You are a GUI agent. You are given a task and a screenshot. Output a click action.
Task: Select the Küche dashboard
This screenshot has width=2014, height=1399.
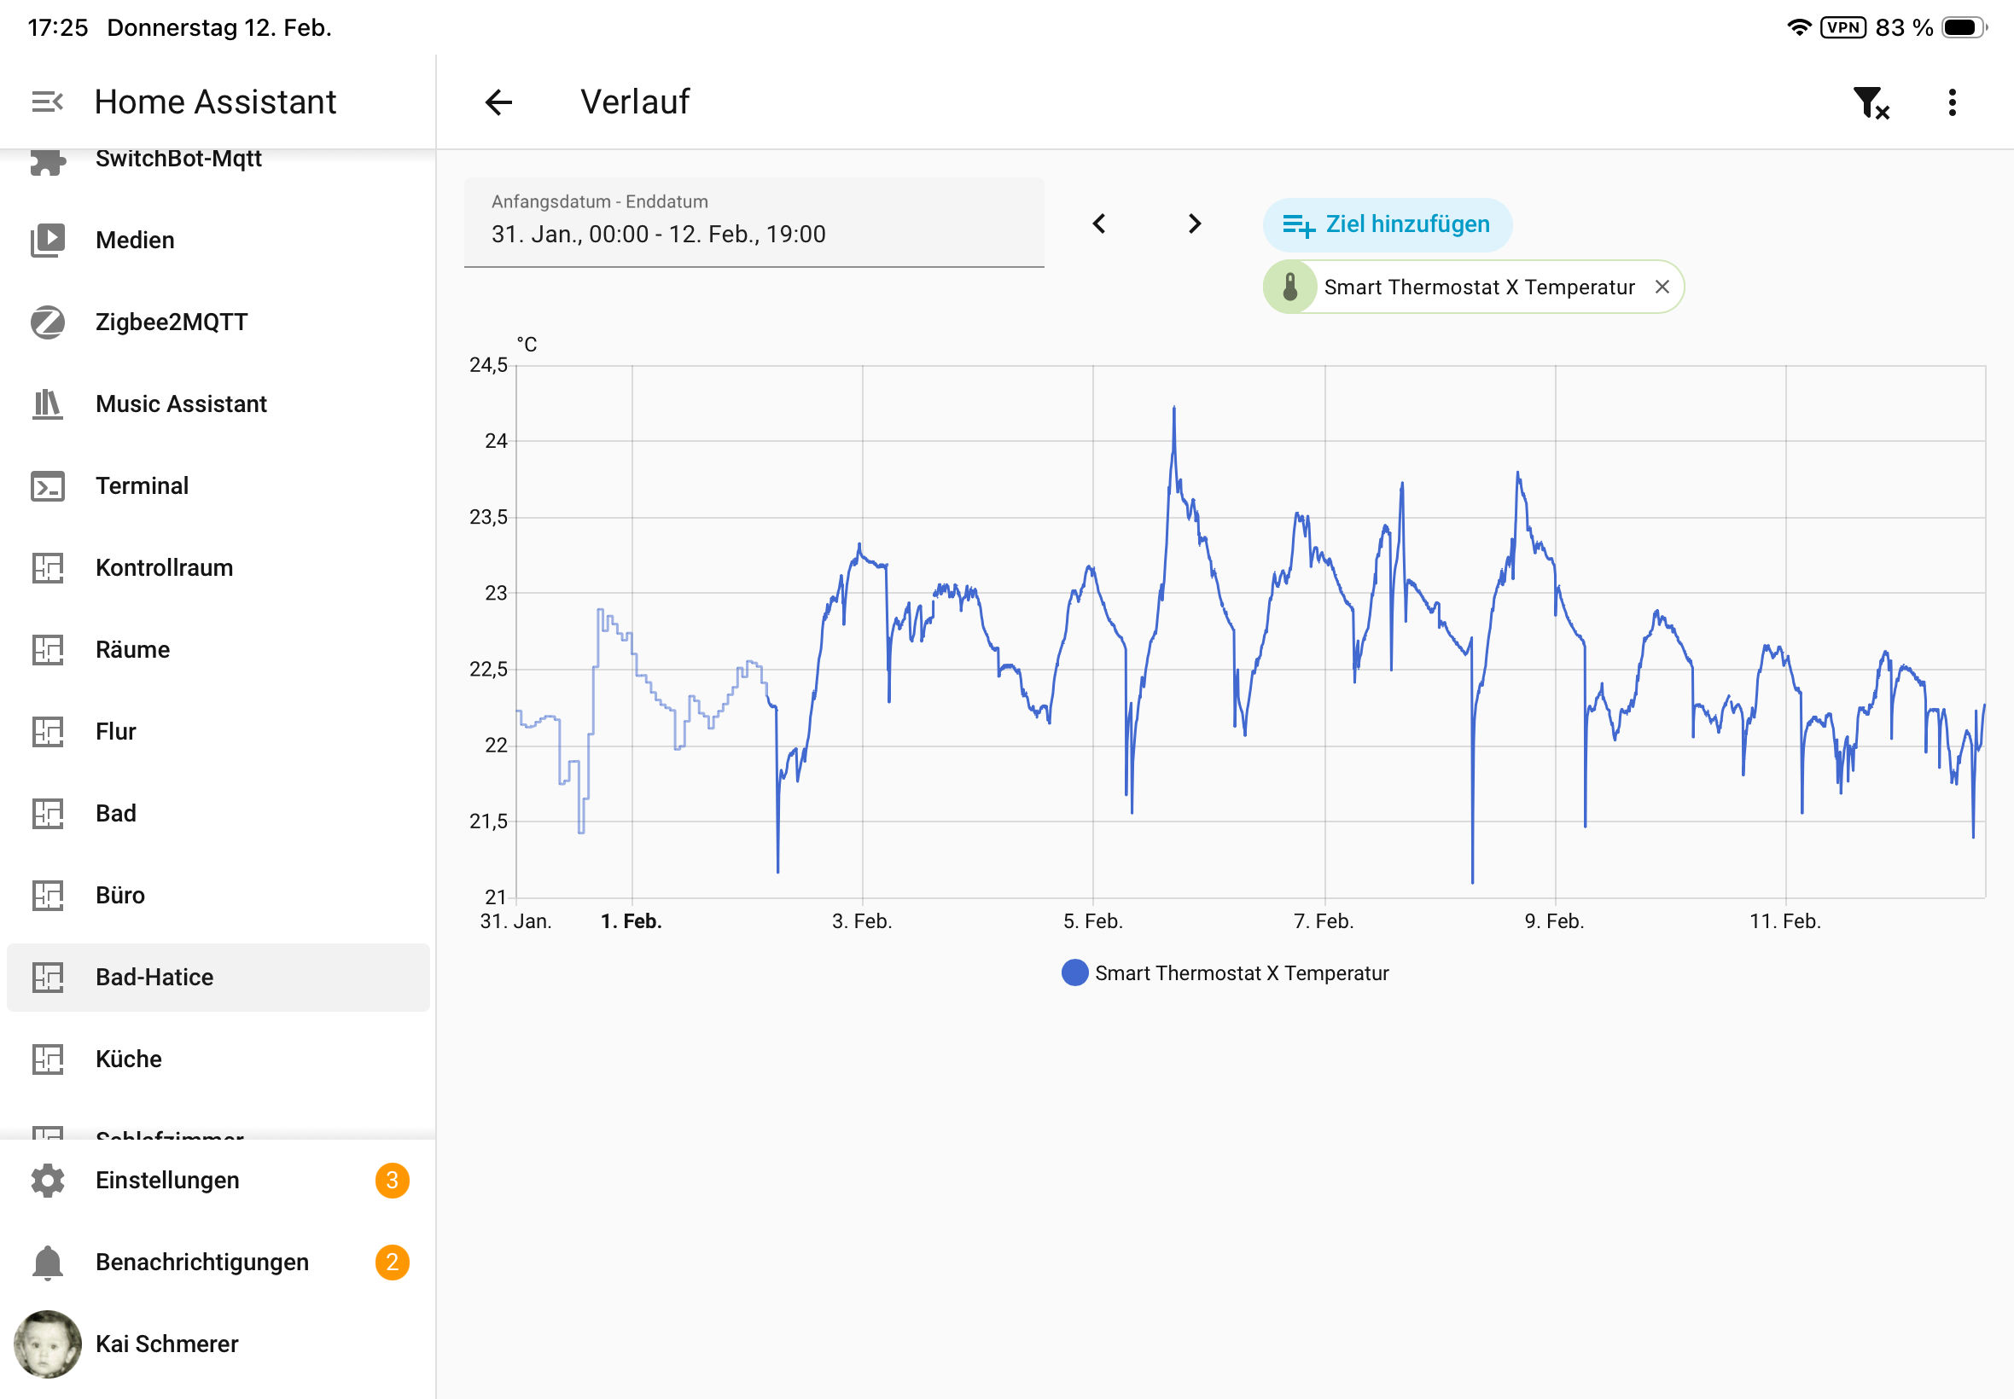click(128, 1059)
